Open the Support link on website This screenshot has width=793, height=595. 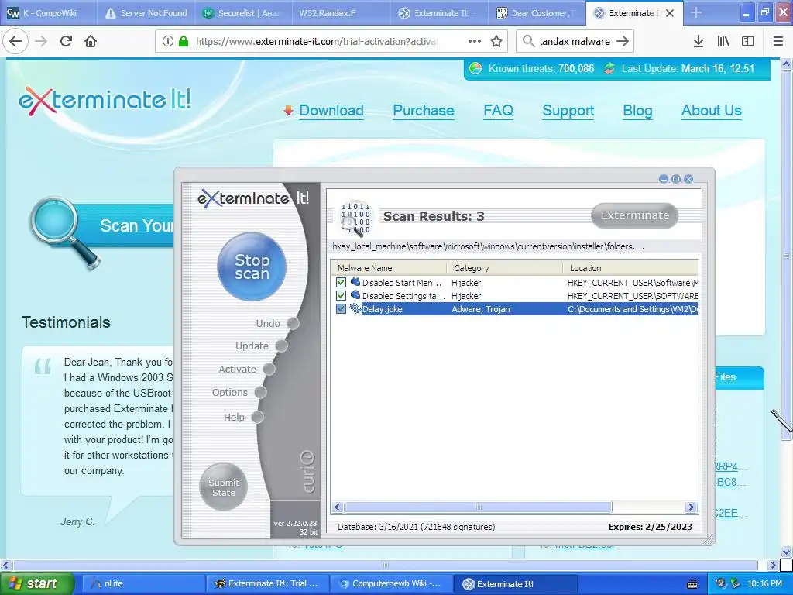568,110
